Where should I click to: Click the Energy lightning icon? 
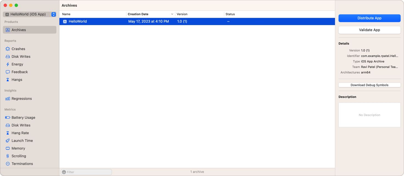[8, 64]
